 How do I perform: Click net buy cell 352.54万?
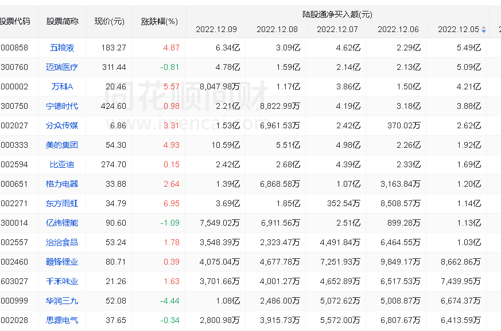[x=344, y=203]
